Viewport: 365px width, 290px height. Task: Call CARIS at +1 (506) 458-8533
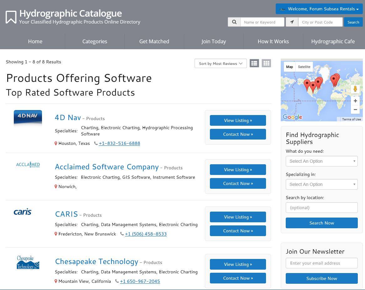[146, 234]
